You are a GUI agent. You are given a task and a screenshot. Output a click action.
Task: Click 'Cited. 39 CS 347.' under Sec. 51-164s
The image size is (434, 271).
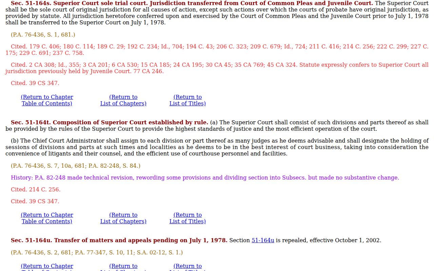point(35,83)
